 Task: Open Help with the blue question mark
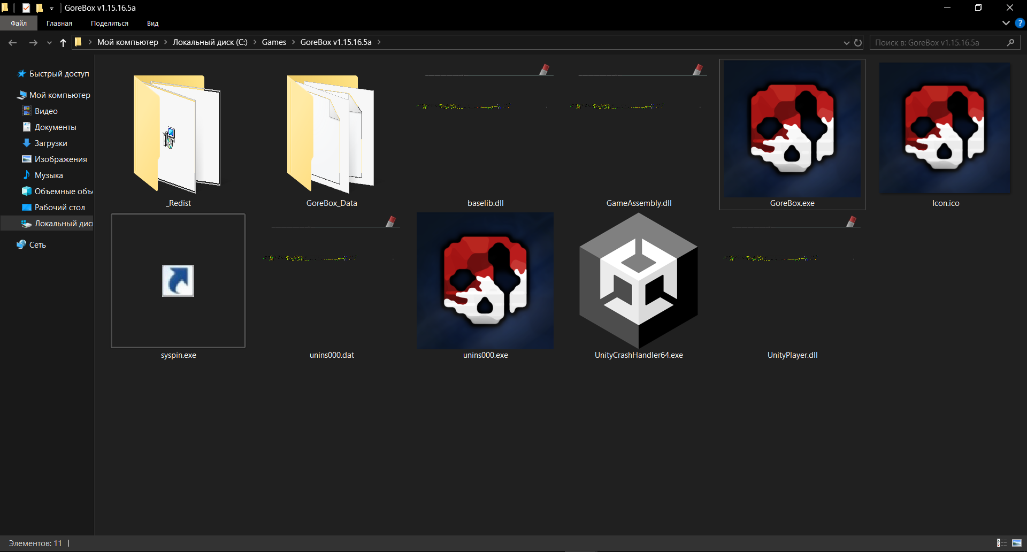(x=1020, y=23)
